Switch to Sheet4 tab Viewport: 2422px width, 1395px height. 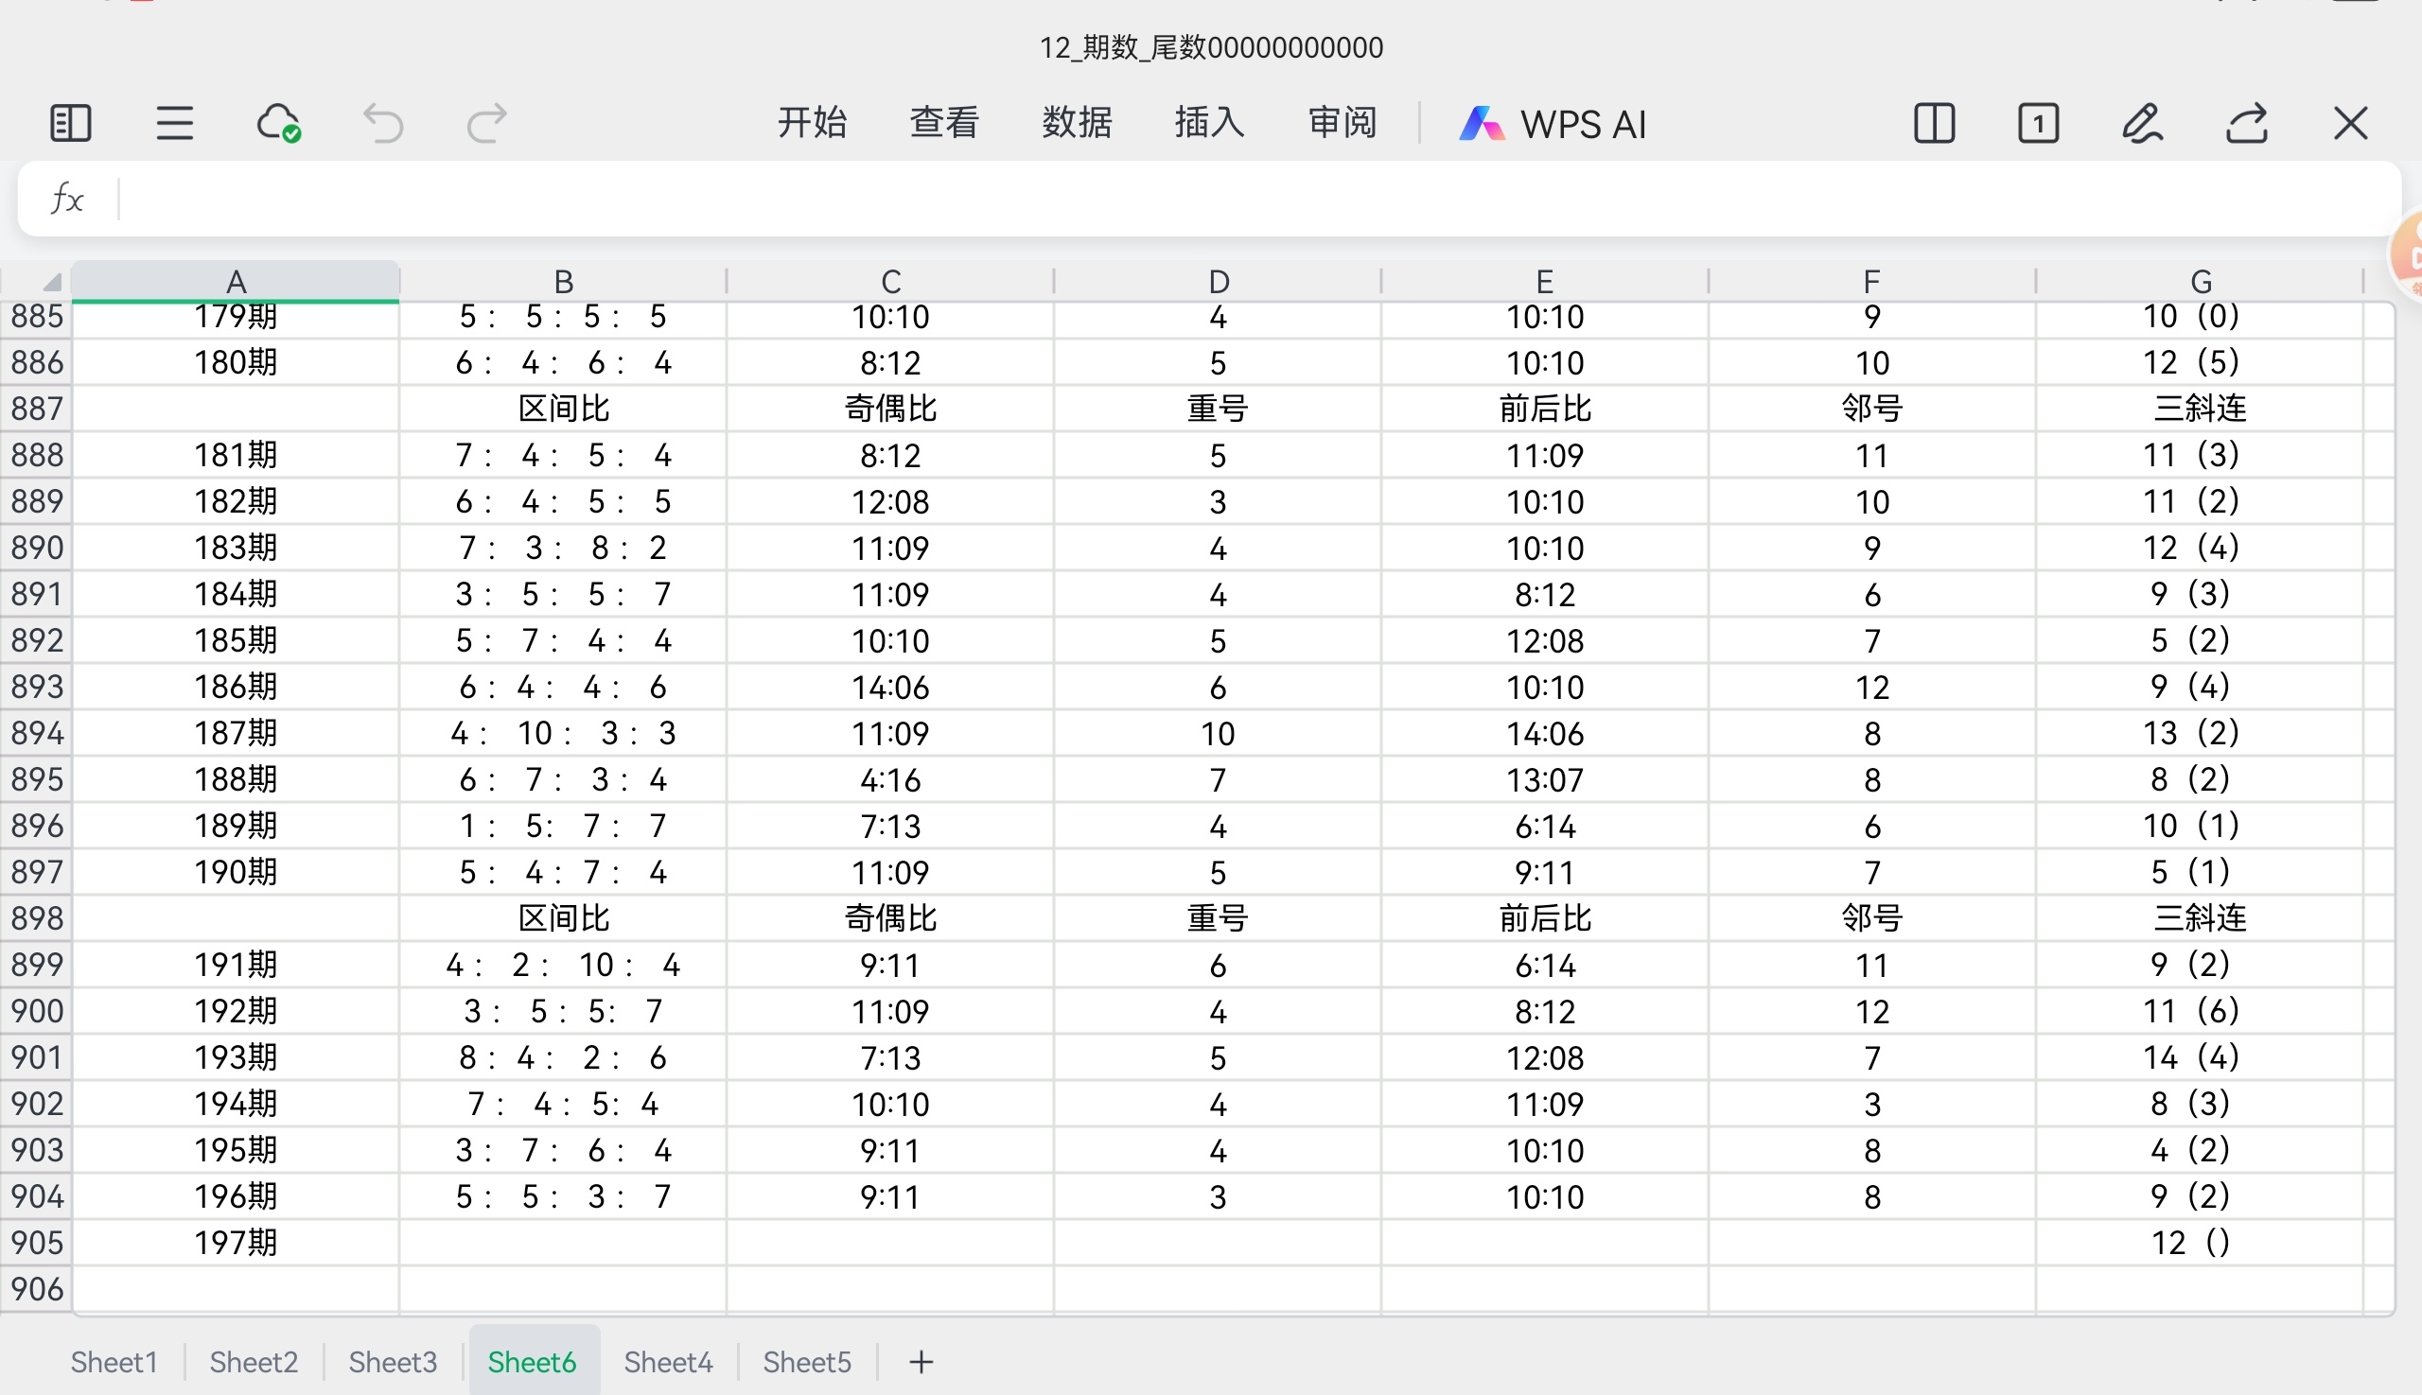click(668, 1362)
